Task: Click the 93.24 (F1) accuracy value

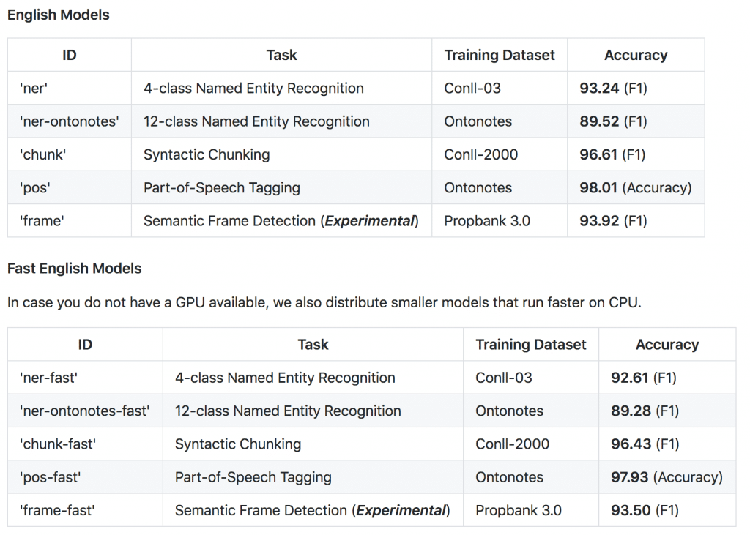Action: pos(613,89)
